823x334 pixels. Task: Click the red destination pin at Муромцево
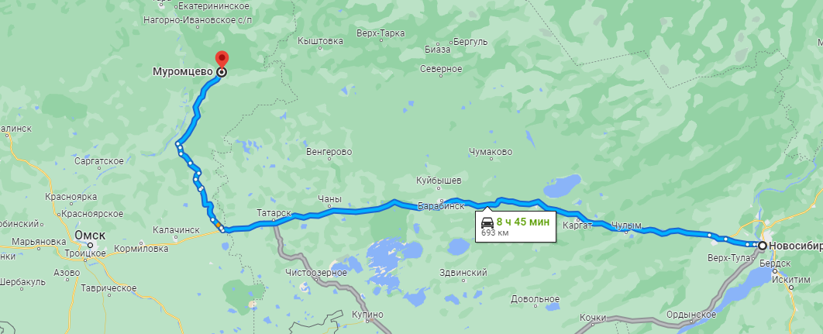[x=222, y=60]
